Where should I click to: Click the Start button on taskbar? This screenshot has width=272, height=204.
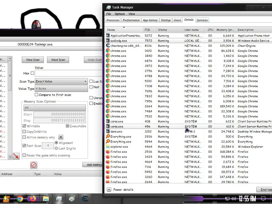pos(6,199)
